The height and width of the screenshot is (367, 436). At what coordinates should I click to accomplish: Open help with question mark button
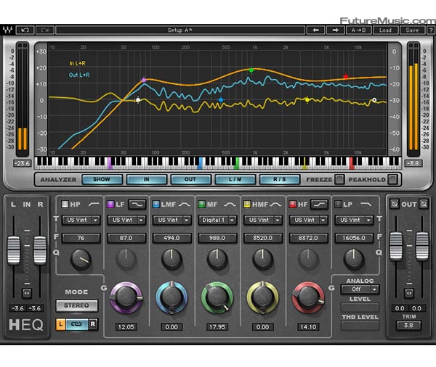coord(431,30)
